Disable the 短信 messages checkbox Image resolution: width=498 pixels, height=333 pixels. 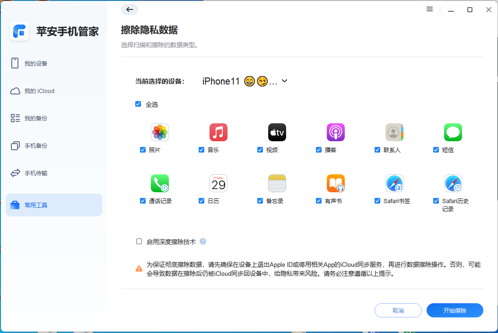436,149
